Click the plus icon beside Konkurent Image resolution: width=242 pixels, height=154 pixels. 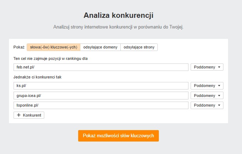click(19, 115)
